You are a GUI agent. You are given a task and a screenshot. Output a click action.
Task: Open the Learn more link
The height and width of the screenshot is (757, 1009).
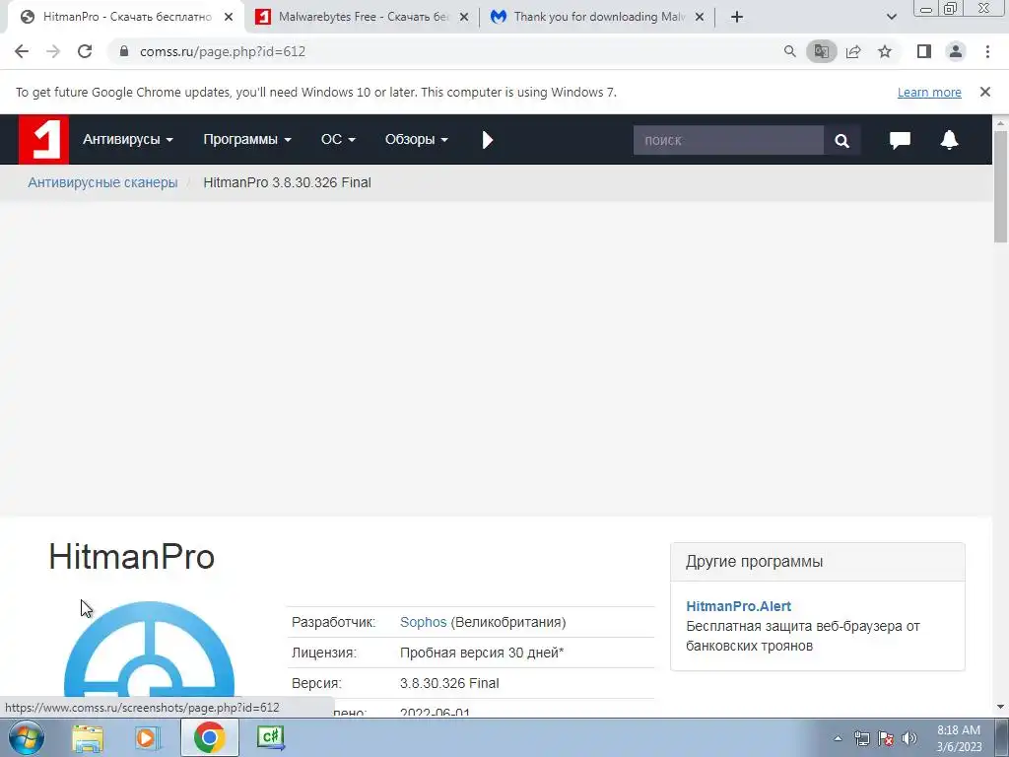click(929, 92)
